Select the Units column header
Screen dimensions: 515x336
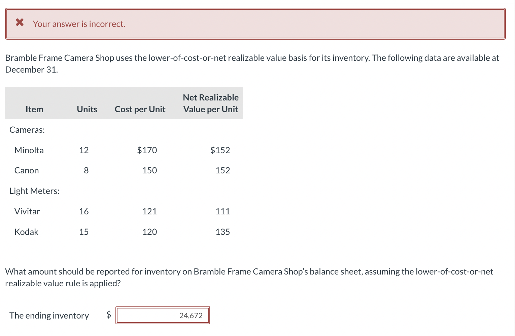87,109
